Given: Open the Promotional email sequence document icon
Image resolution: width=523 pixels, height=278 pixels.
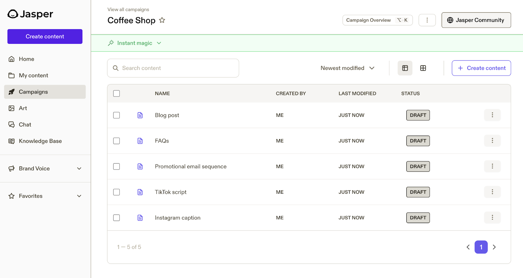Looking at the screenshot, I should pos(140,166).
